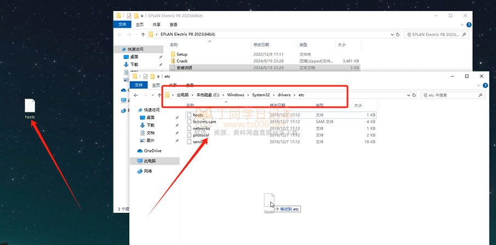Viewport: 496px width, 245px height.
Task: Click EPLAN Electric P8 2023 breadcrumb
Action: [187, 34]
